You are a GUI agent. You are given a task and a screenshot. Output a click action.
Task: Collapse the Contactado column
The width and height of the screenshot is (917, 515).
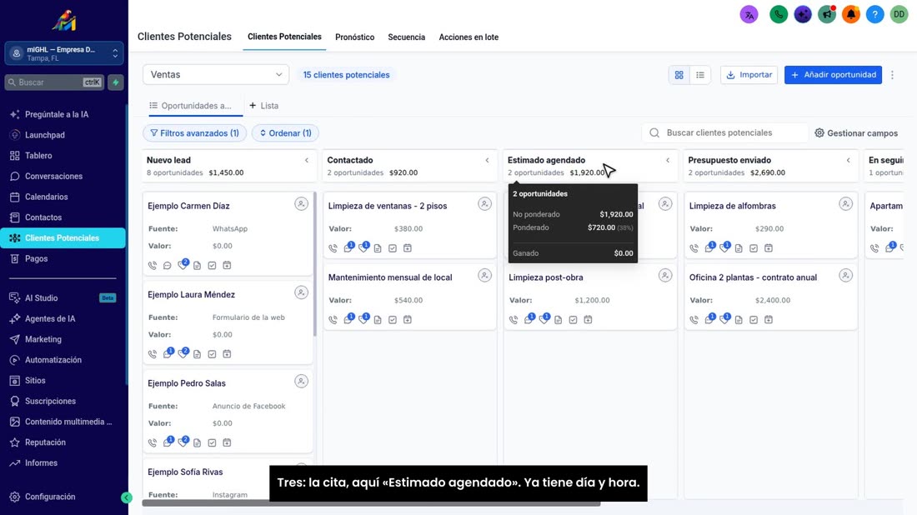point(487,160)
